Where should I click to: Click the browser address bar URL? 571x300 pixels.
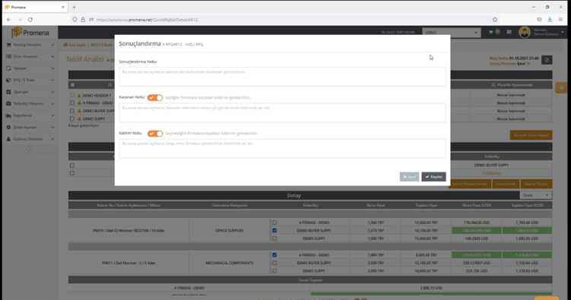(x=147, y=20)
